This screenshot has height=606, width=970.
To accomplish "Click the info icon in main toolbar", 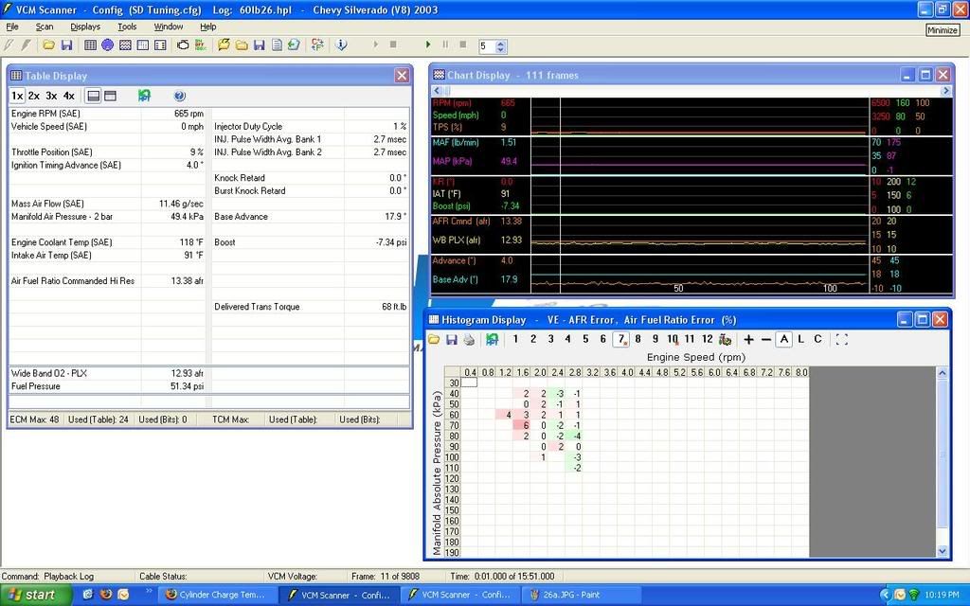I will tap(341, 45).
